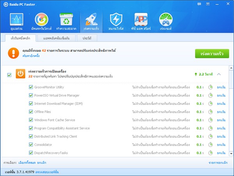Uncheck the DispatchRecoveryTasks checkbox
Image resolution: width=234 pixels, height=176 pixels.
pos(31,153)
